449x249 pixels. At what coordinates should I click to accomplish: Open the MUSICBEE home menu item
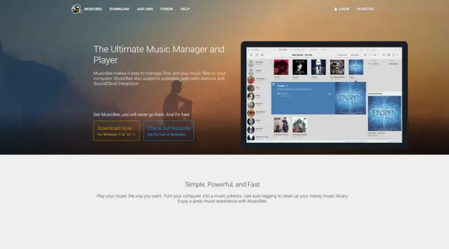pos(93,9)
